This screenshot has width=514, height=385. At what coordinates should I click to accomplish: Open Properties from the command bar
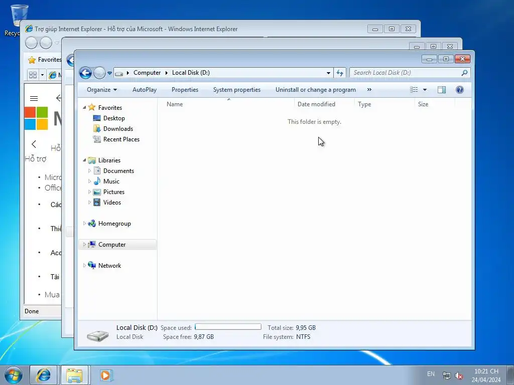click(185, 90)
